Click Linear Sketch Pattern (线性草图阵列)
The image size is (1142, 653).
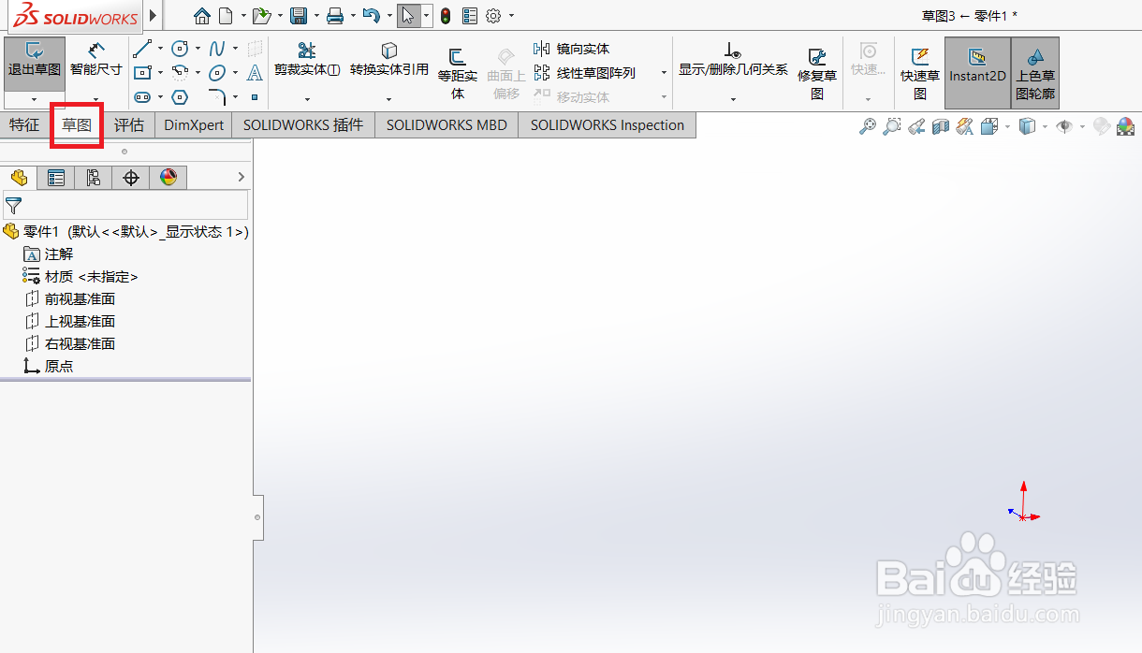tap(584, 72)
